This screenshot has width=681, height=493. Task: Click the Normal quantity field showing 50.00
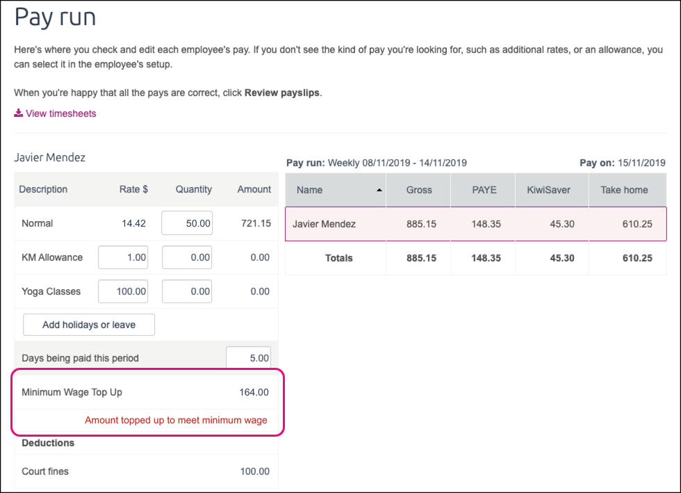click(x=187, y=223)
